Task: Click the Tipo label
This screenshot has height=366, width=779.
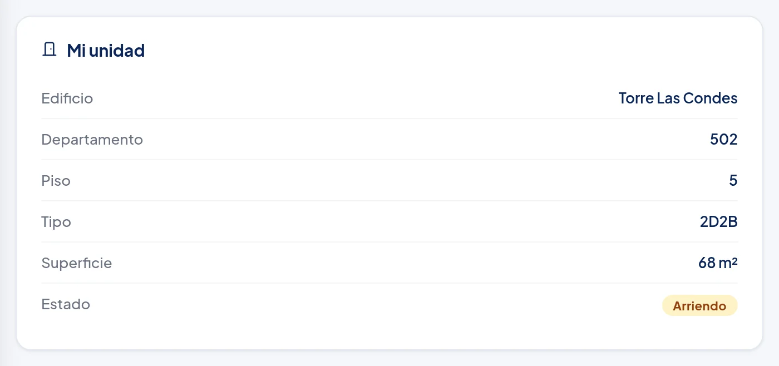Action: coord(56,222)
